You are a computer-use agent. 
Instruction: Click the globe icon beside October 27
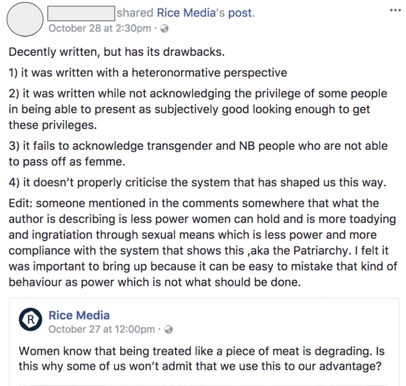pyautogui.click(x=168, y=329)
